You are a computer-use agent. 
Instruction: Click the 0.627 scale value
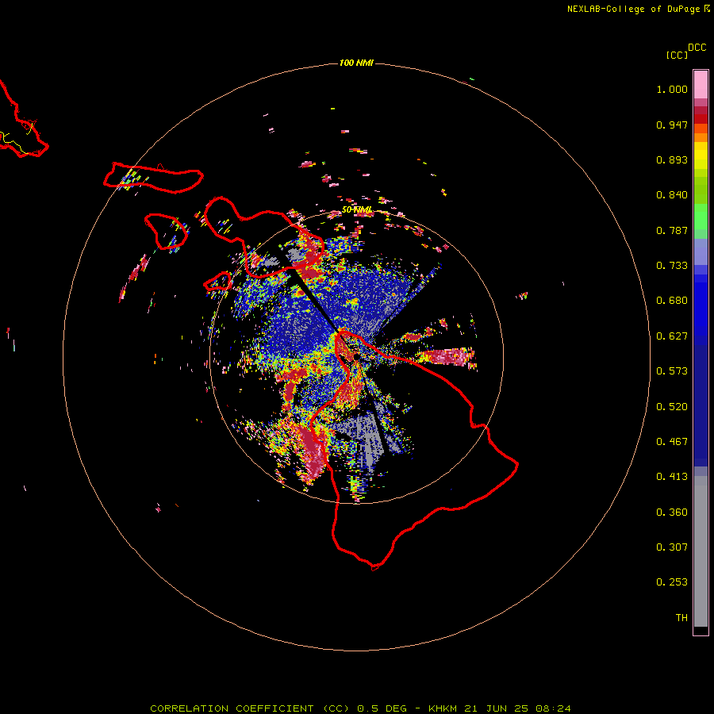coord(672,336)
